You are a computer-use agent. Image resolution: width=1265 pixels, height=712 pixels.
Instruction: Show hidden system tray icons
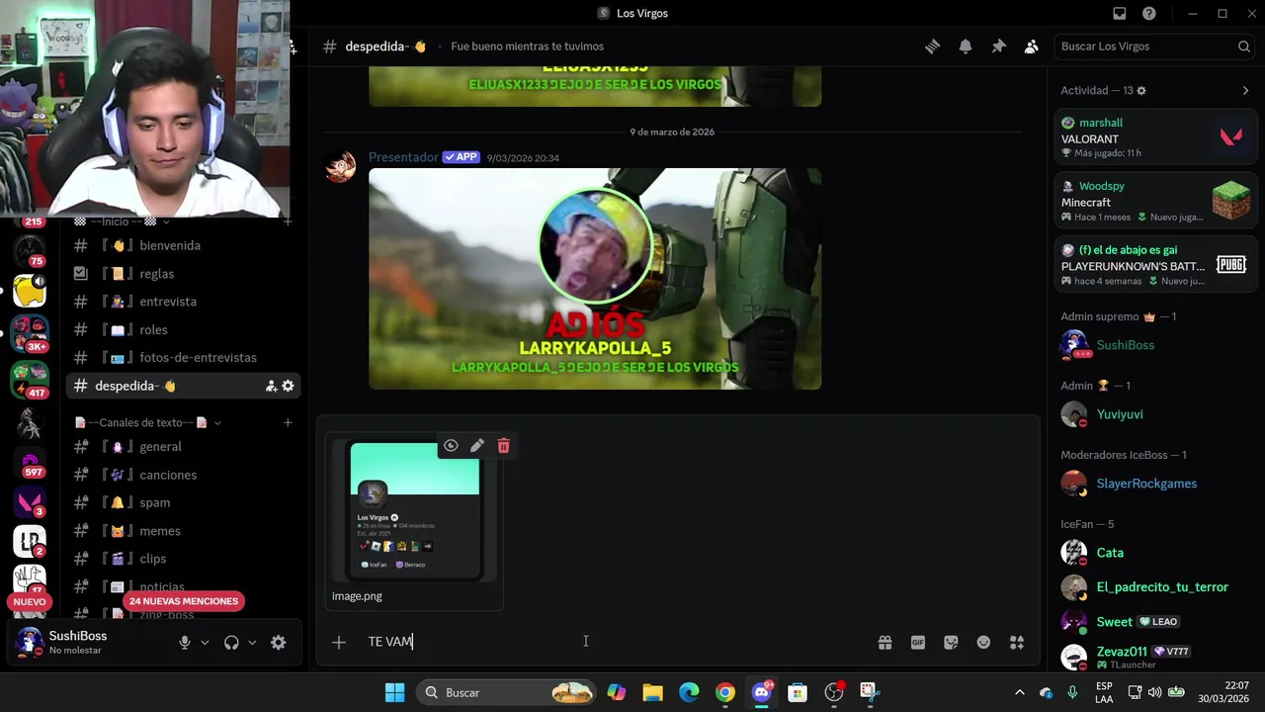(1019, 692)
